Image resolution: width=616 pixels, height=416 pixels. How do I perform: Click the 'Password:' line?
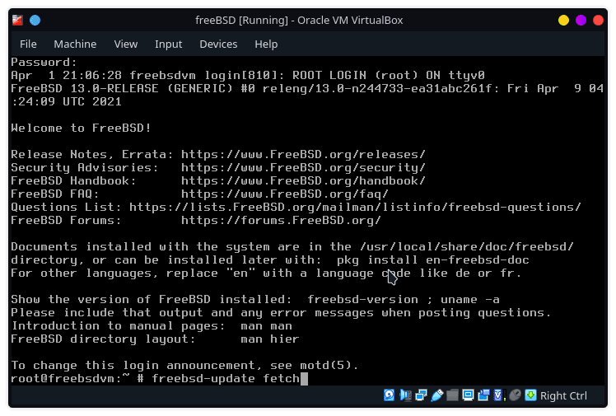[x=44, y=62]
